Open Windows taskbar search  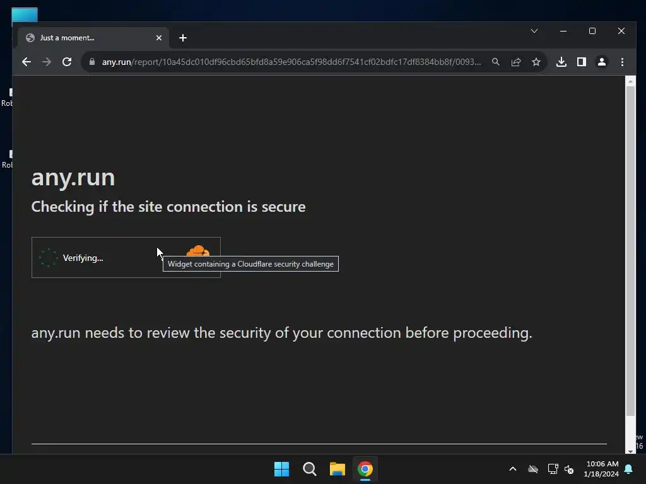click(x=309, y=469)
